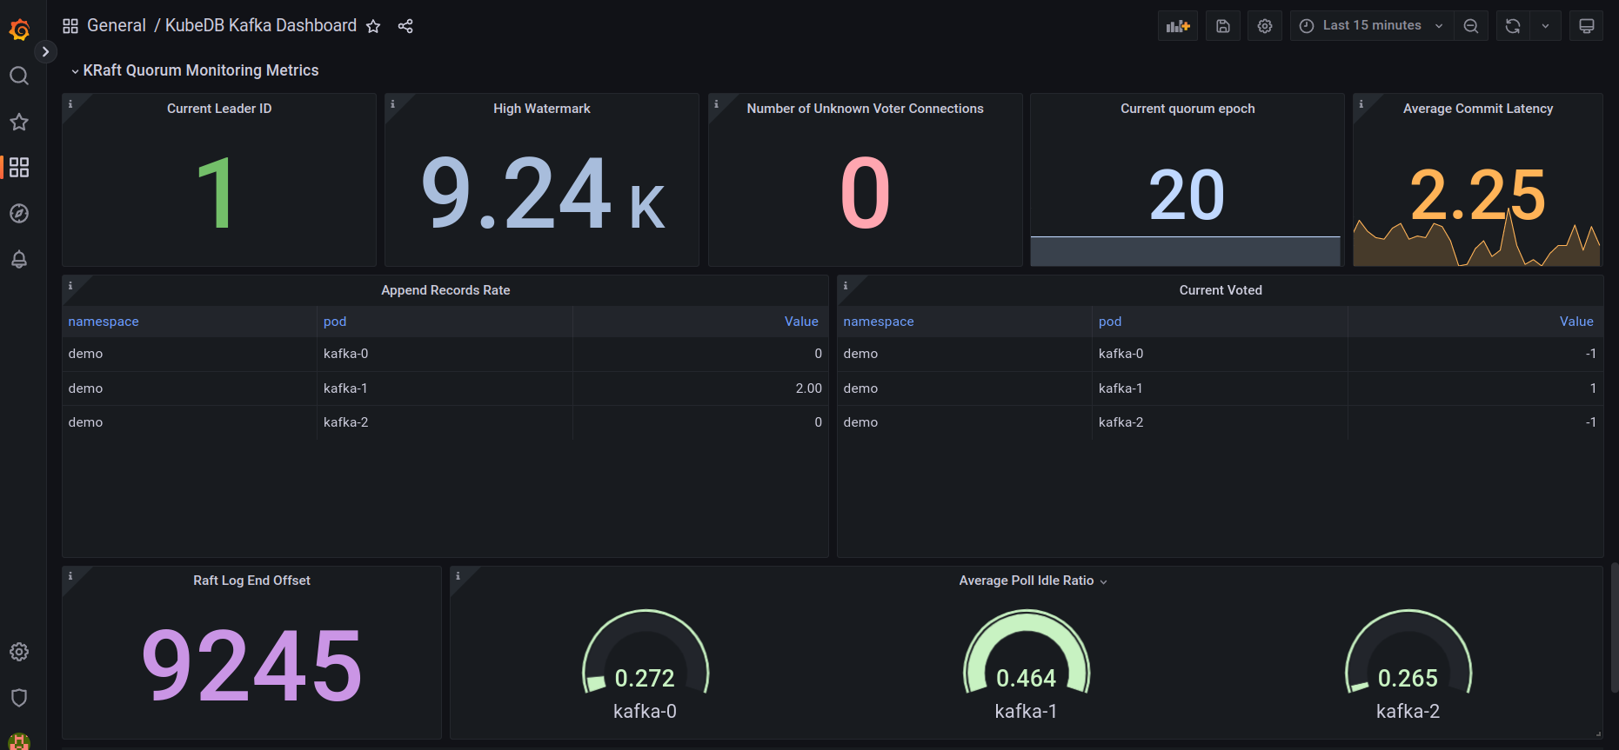Select kafka-0 pod cell in Current Voted
Image resolution: width=1619 pixels, height=750 pixels.
[x=1220, y=354]
